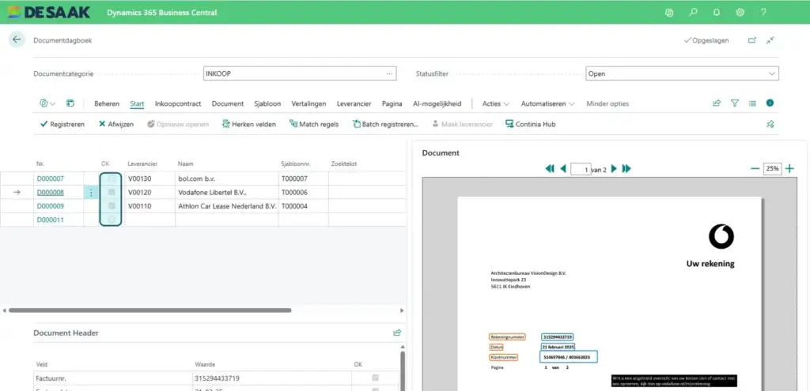Go back with the arrow button
Viewport: 810px width, 391px height.
(x=17, y=39)
